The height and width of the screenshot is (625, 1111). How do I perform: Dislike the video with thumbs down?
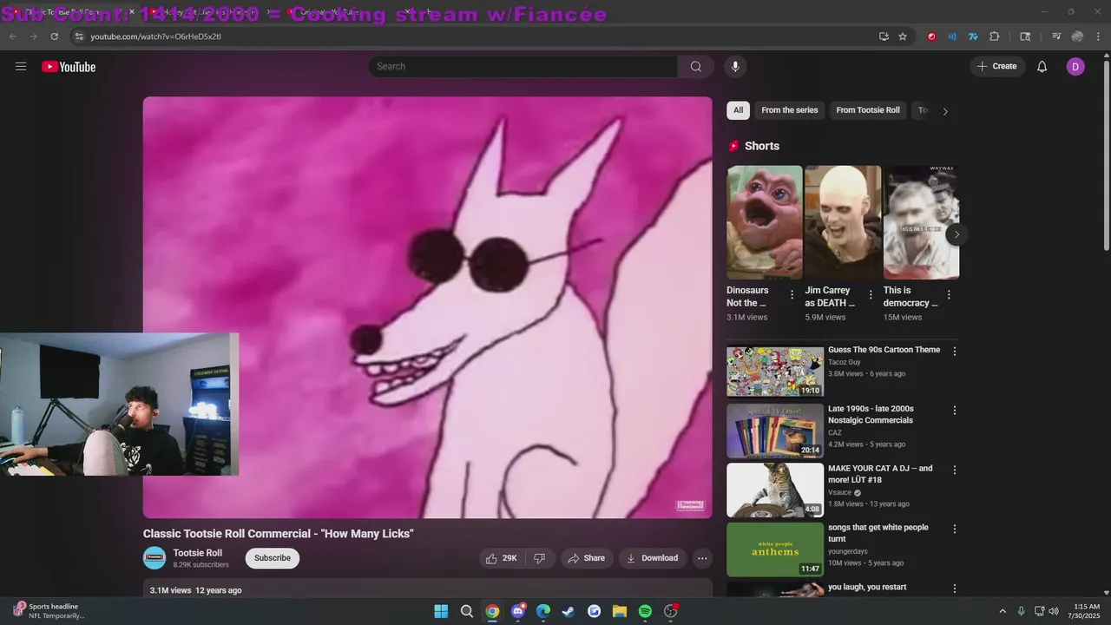(x=539, y=558)
